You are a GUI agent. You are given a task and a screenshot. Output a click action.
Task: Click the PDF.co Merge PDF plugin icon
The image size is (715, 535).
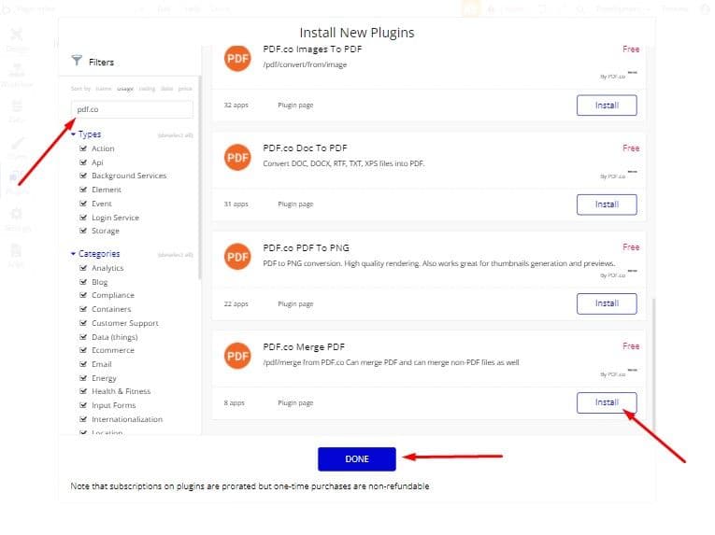coord(237,355)
